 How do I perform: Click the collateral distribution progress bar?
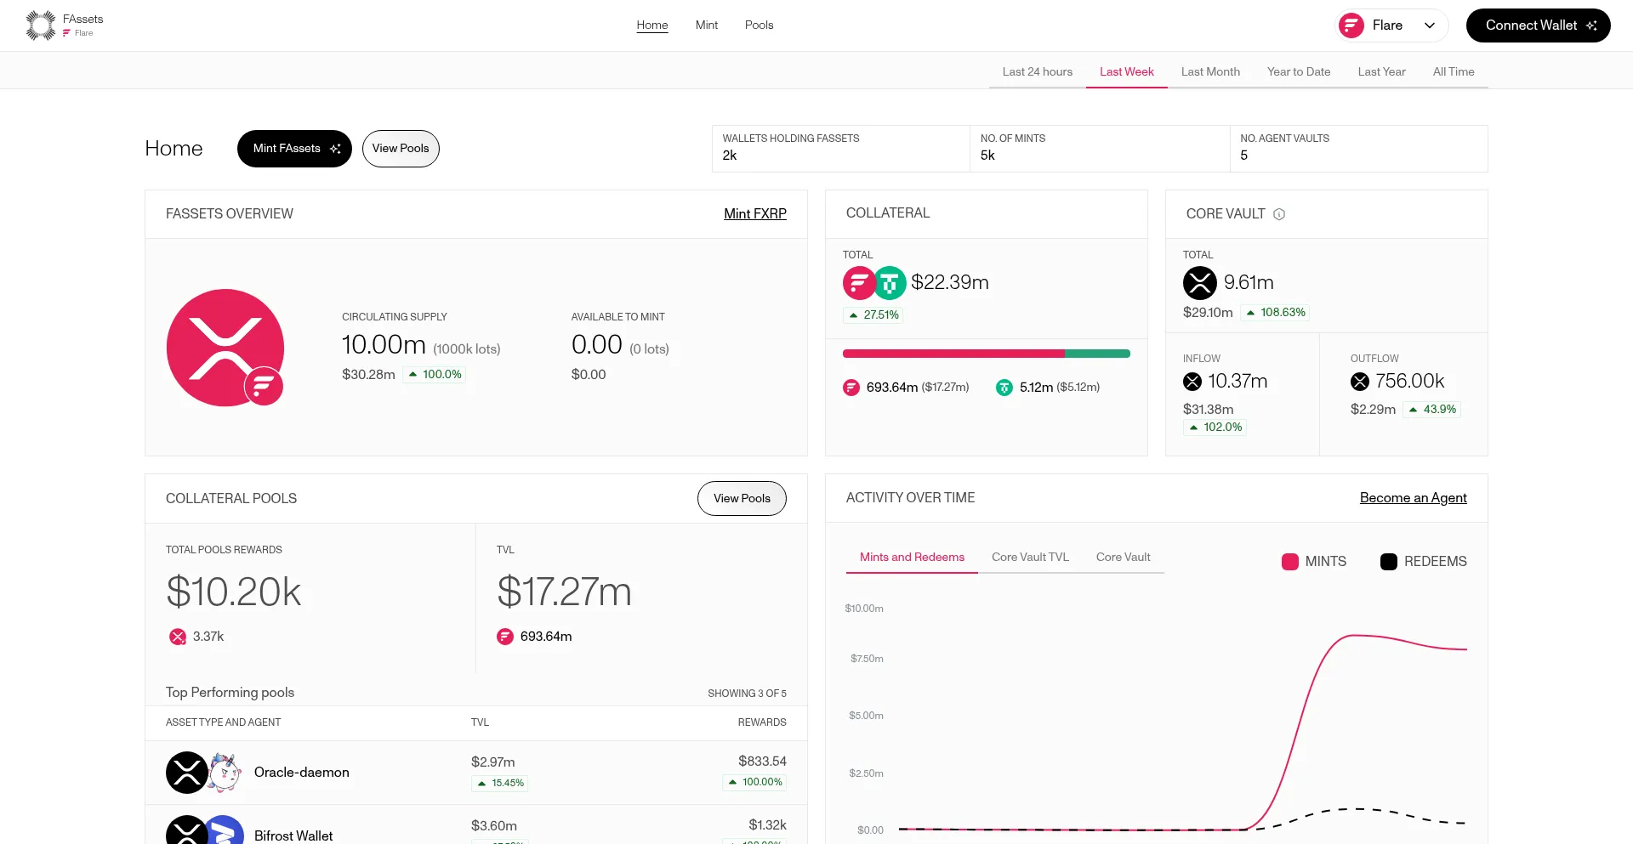[x=986, y=354]
